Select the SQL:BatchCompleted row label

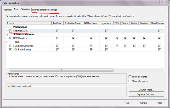click(23, 46)
